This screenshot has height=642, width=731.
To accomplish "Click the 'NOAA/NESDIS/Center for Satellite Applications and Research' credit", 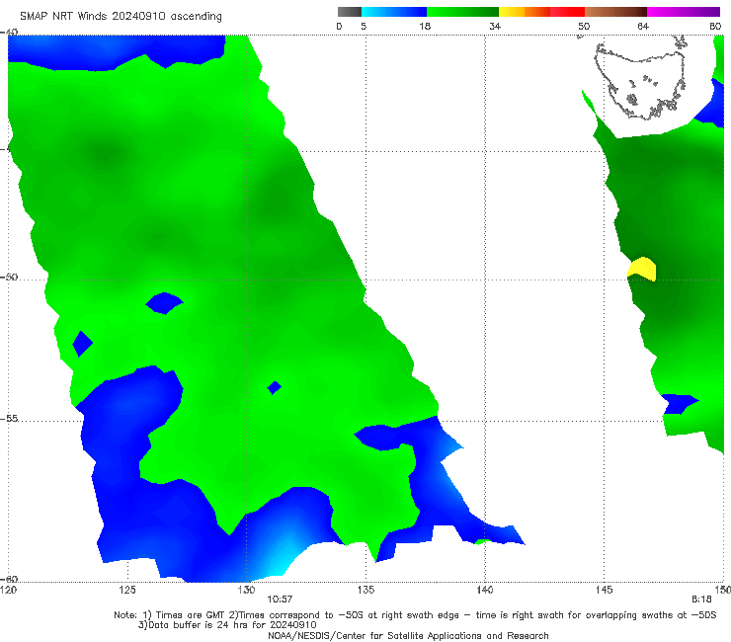I will (408, 636).
